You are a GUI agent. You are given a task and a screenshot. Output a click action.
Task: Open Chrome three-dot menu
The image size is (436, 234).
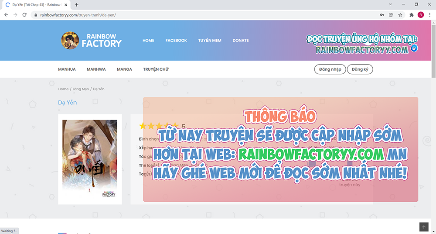[430, 14]
